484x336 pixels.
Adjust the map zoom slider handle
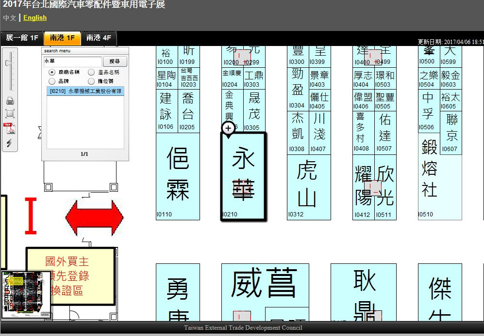(x=9, y=63)
